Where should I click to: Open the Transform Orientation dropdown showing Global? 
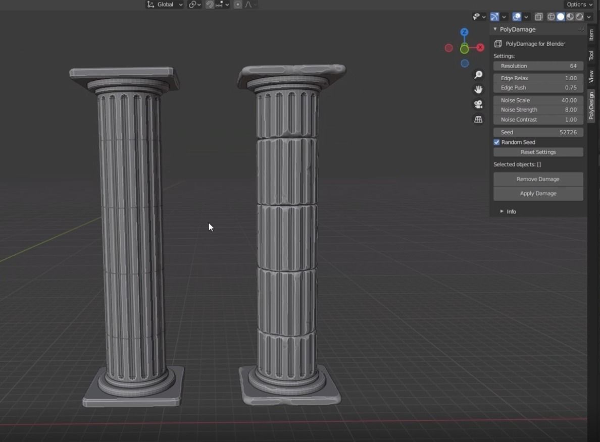(164, 4)
